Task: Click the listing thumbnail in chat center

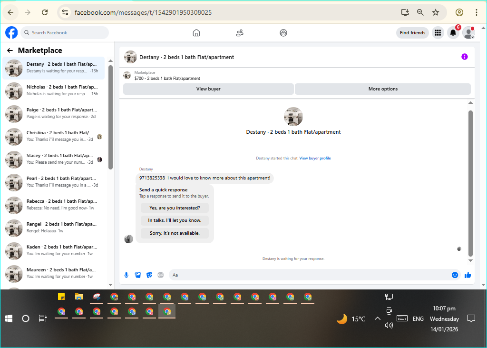Action: (x=293, y=117)
